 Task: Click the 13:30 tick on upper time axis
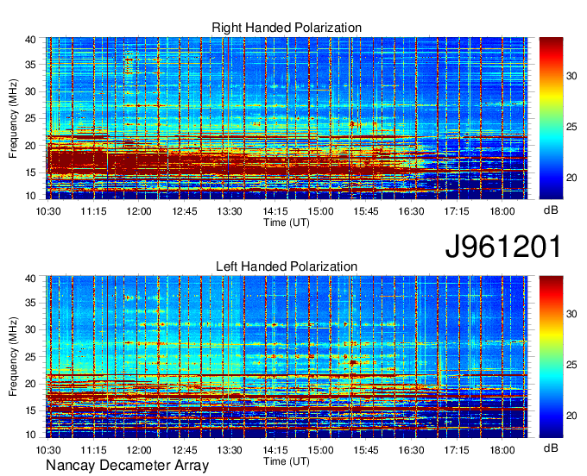pos(230,211)
